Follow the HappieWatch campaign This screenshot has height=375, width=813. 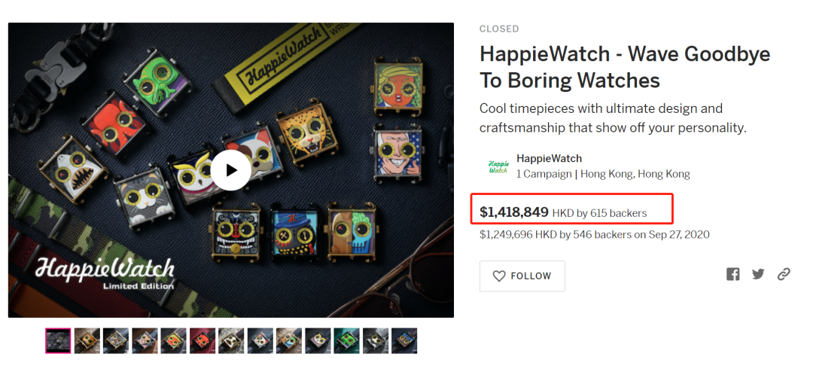pos(522,276)
